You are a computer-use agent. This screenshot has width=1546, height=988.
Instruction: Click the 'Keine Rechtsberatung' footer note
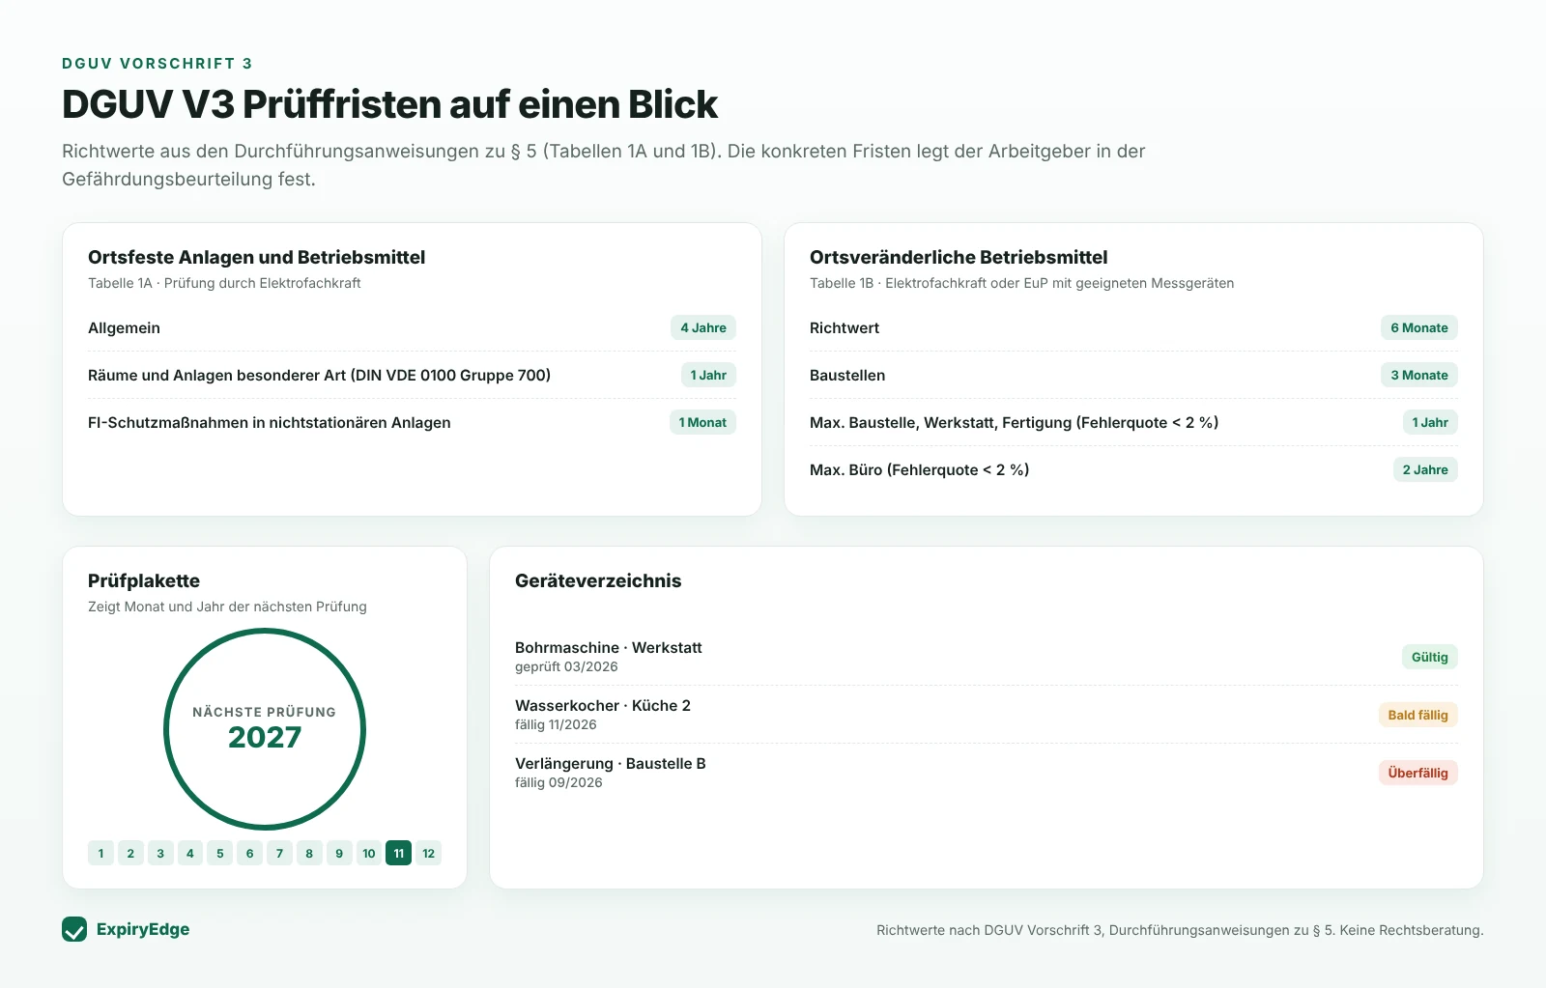(1411, 930)
